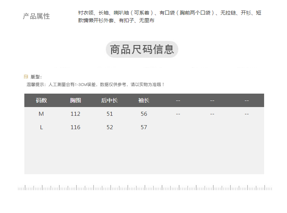This screenshot has height=213, width=287.
Task: Click the product attributes description text
Action: click(170, 16)
